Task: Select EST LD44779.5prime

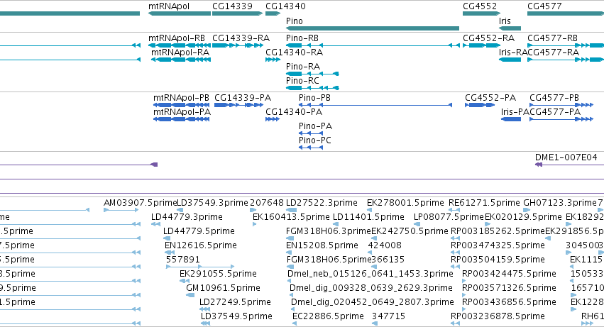Action: coord(199,231)
